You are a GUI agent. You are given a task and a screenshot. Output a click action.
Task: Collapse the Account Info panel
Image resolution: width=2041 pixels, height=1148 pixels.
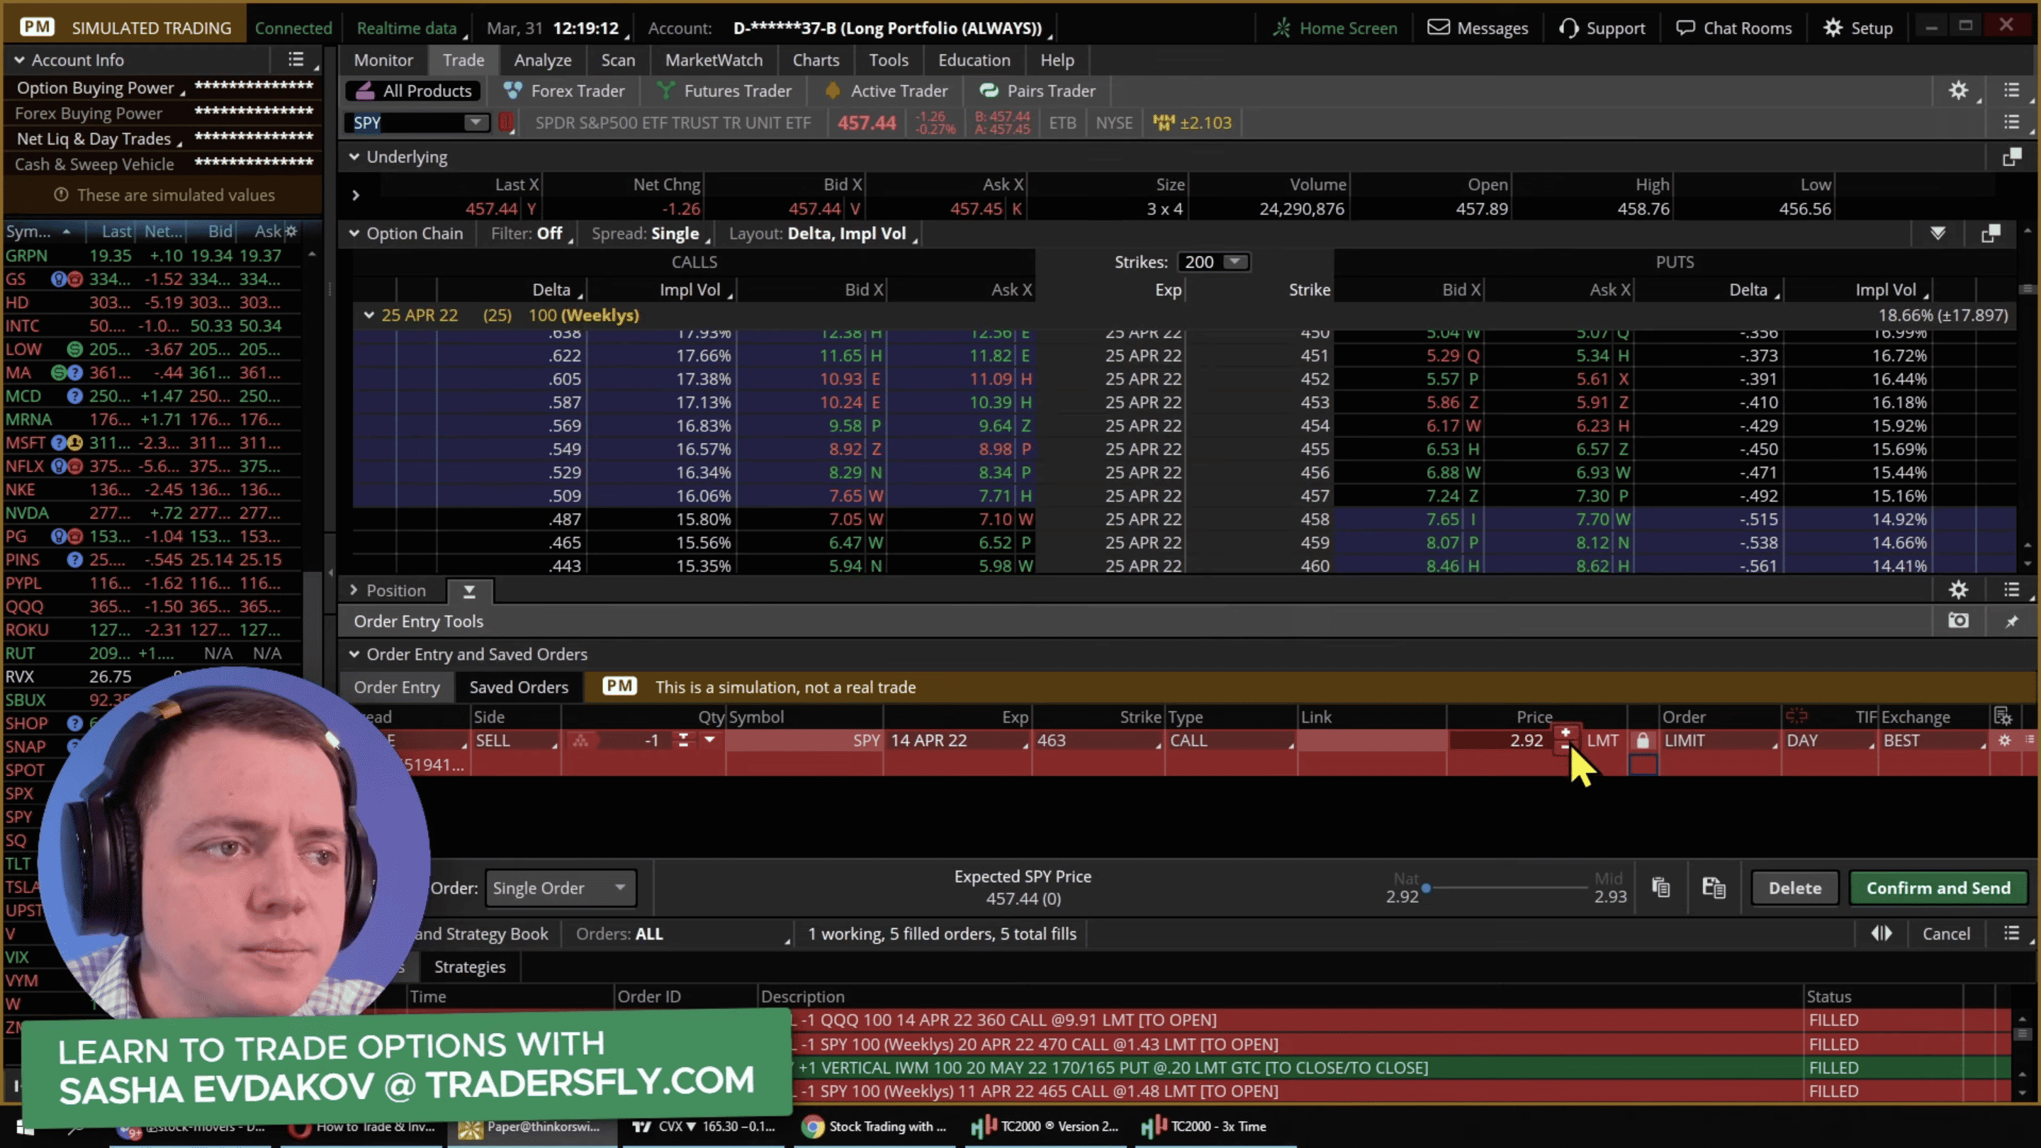pos(19,60)
